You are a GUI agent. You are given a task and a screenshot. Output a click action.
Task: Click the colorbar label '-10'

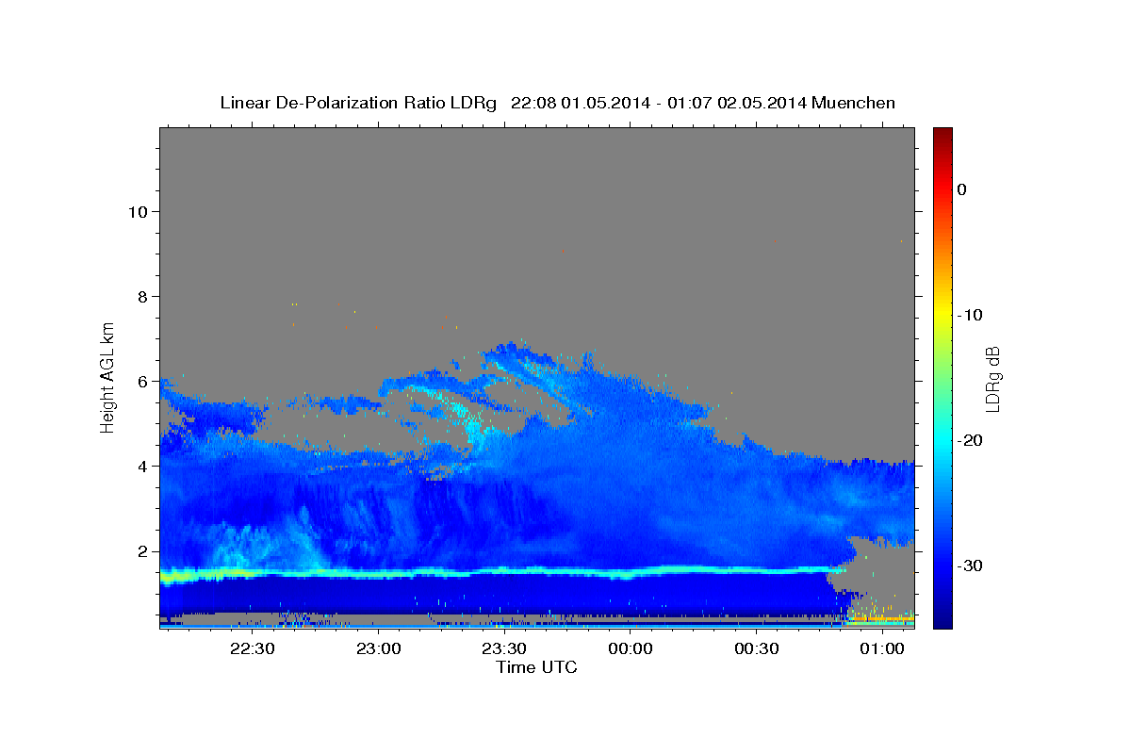click(x=970, y=315)
